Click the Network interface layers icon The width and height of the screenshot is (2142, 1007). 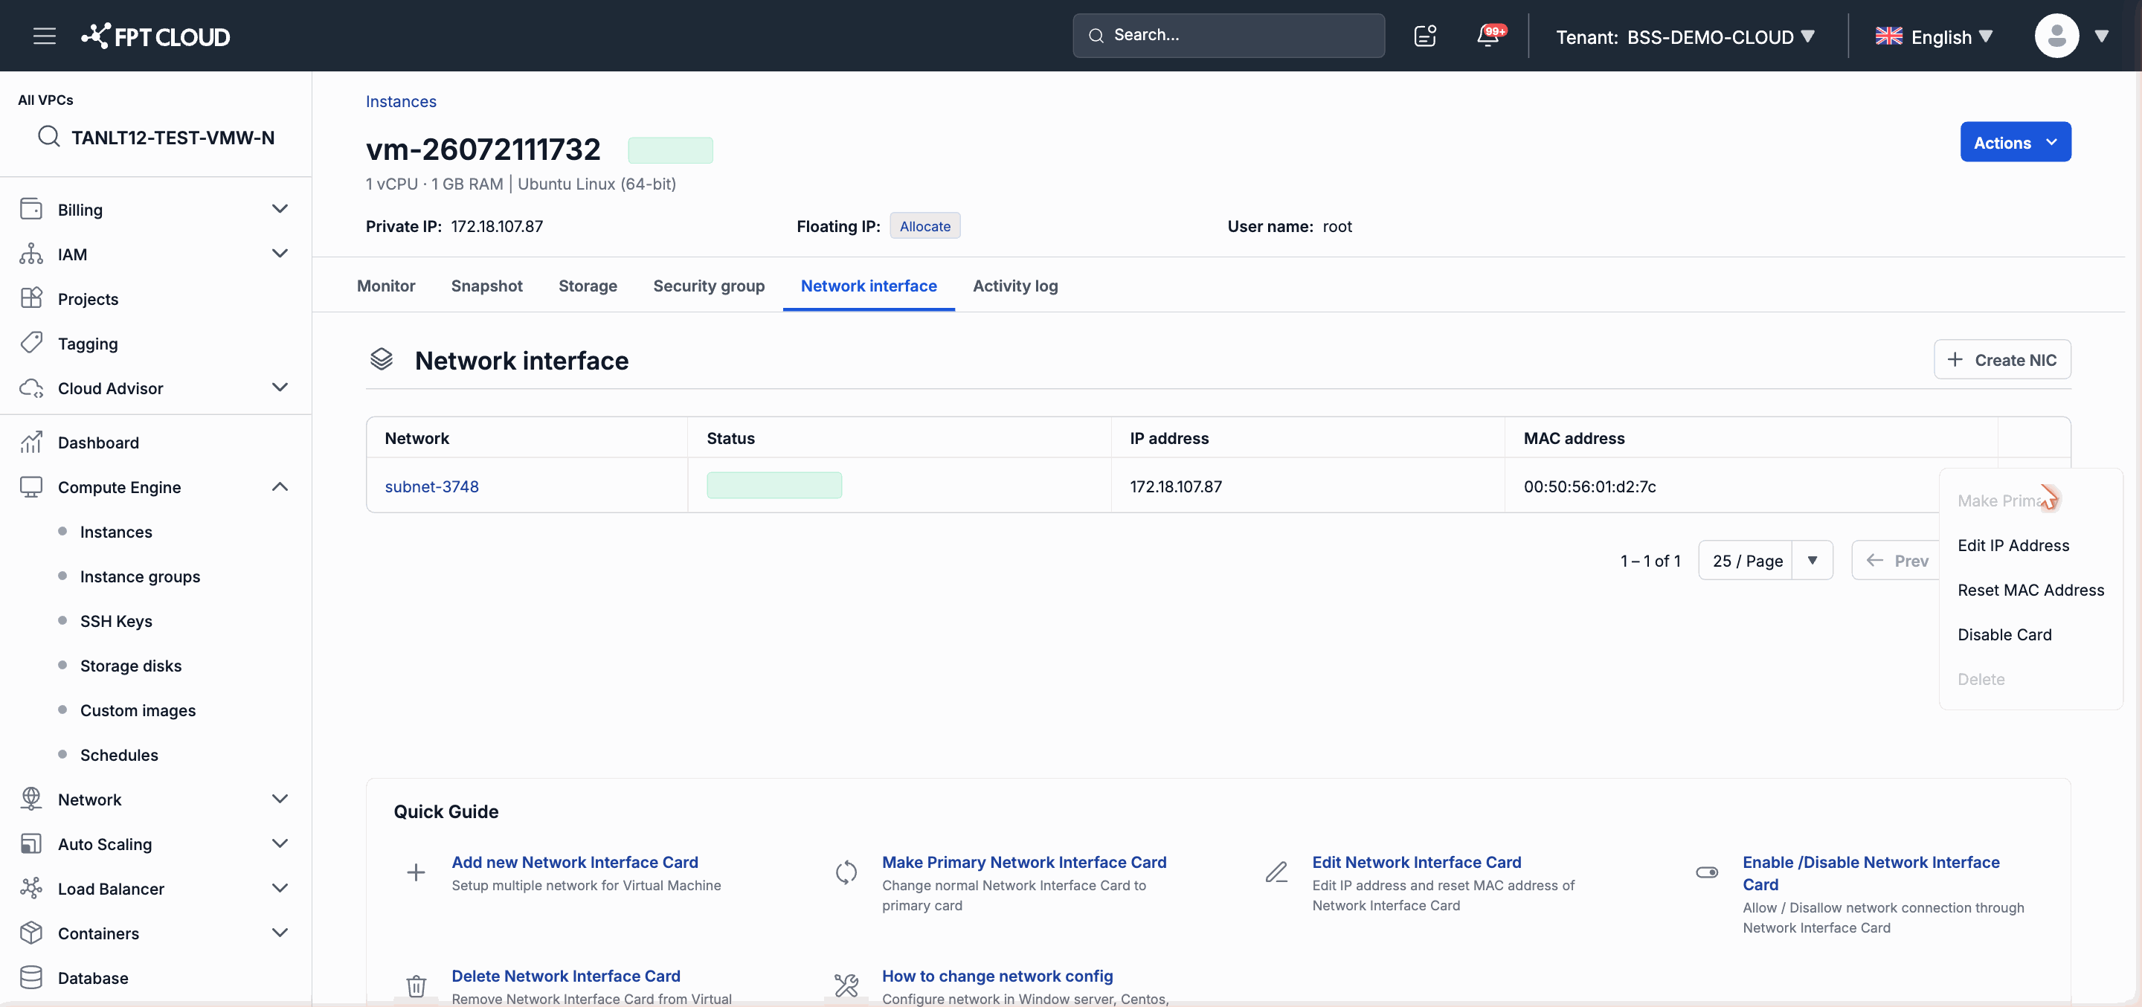381,359
